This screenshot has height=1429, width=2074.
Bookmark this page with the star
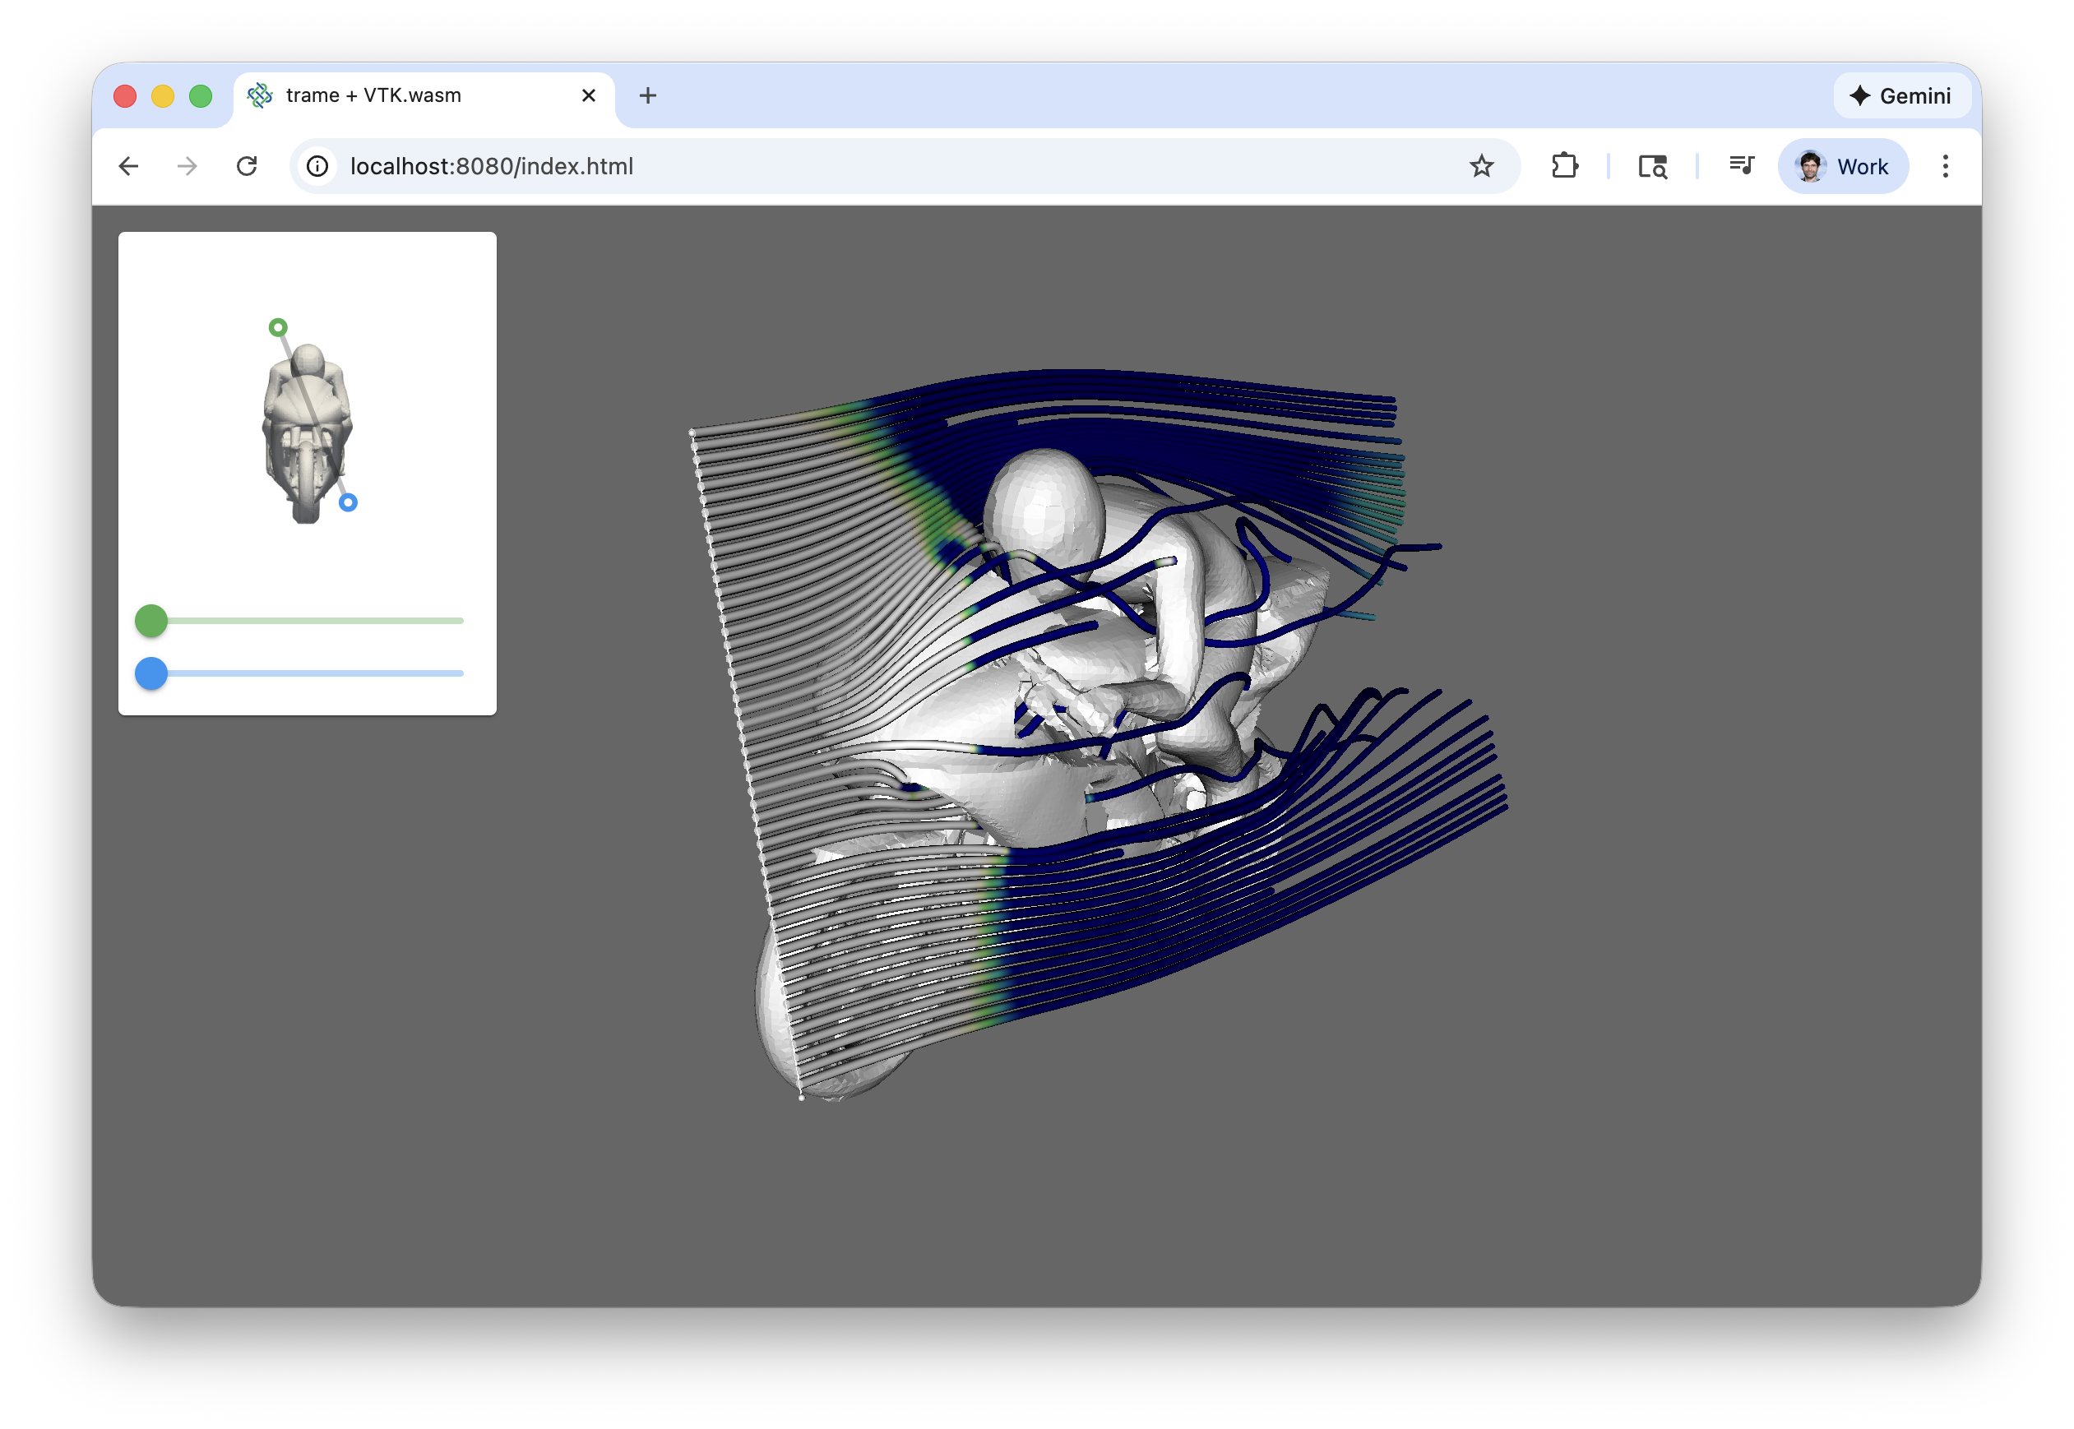(x=1481, y=167)
